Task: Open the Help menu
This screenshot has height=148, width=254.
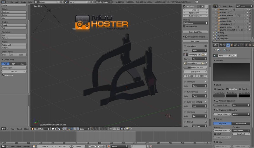Action: pos(30,2)
